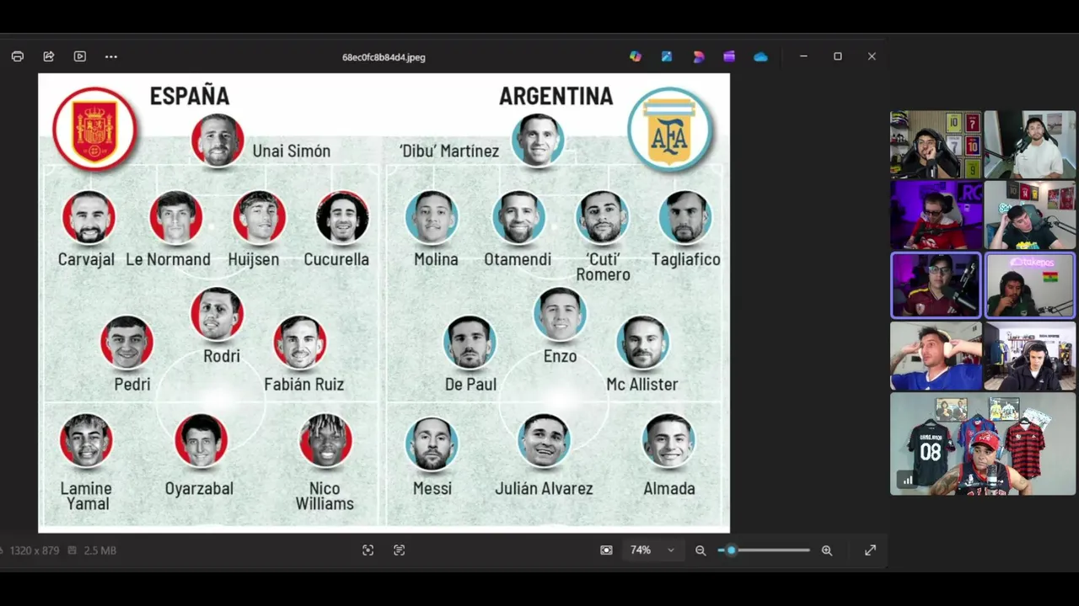The height and width of the screenshot is (606, 1079).
Task: Click De Paul's player photo
Action: pos(470,342)
